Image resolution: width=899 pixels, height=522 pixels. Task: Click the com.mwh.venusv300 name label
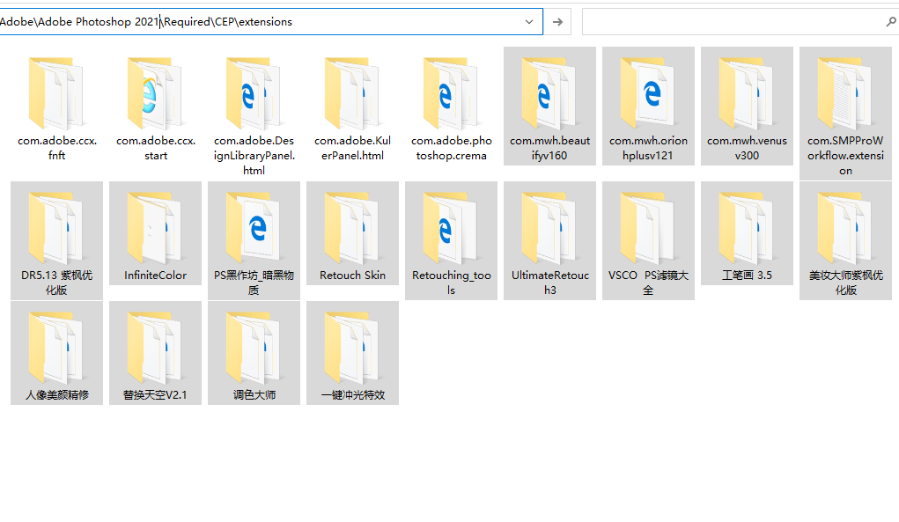[x=747, y=148]
